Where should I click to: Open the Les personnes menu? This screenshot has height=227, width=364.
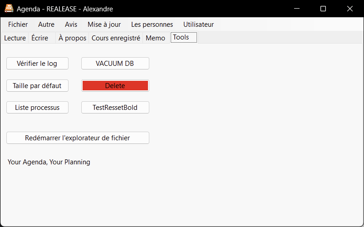point(152,25)
